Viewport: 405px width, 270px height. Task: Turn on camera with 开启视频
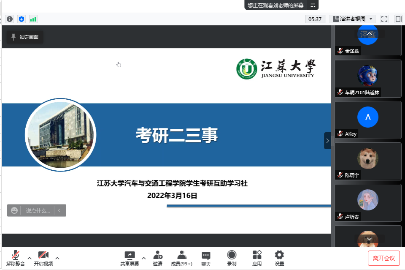click(43, 258)
